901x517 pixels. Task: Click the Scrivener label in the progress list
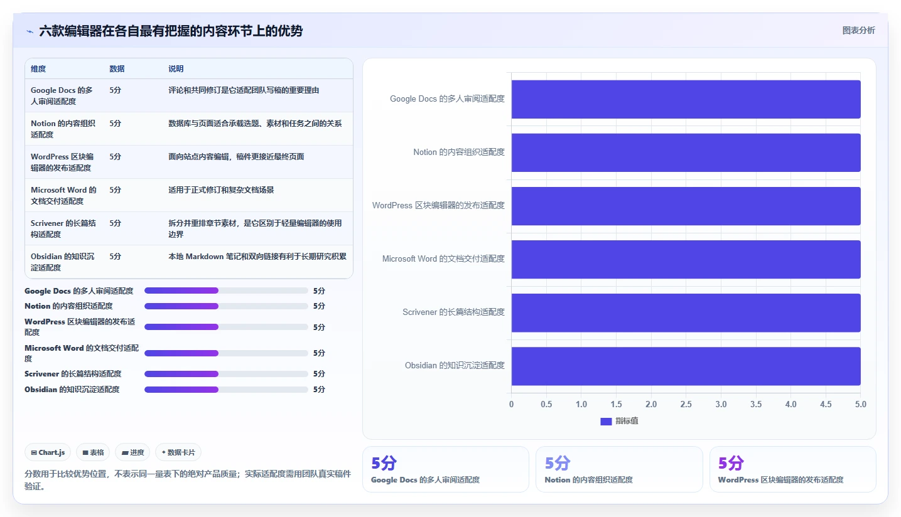[73, 374]
